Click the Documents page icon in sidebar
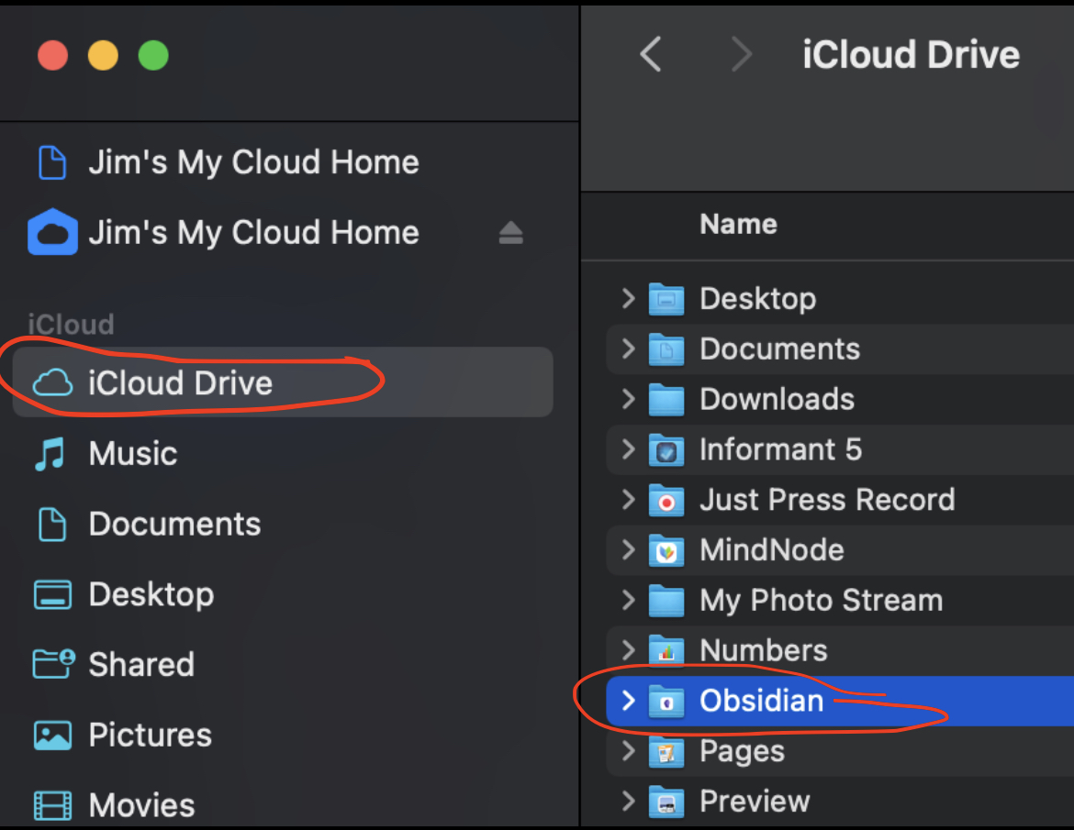 tap(52, 525)
